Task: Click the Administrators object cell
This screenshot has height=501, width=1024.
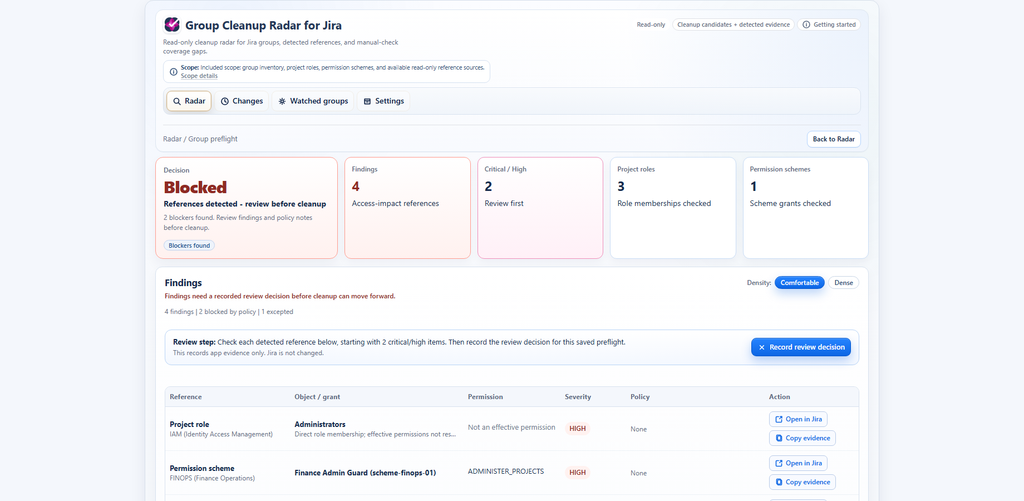Action: tap(376, 429)
